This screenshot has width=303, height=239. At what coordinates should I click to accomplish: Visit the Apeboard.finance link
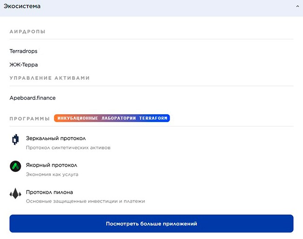click(33, 98)
